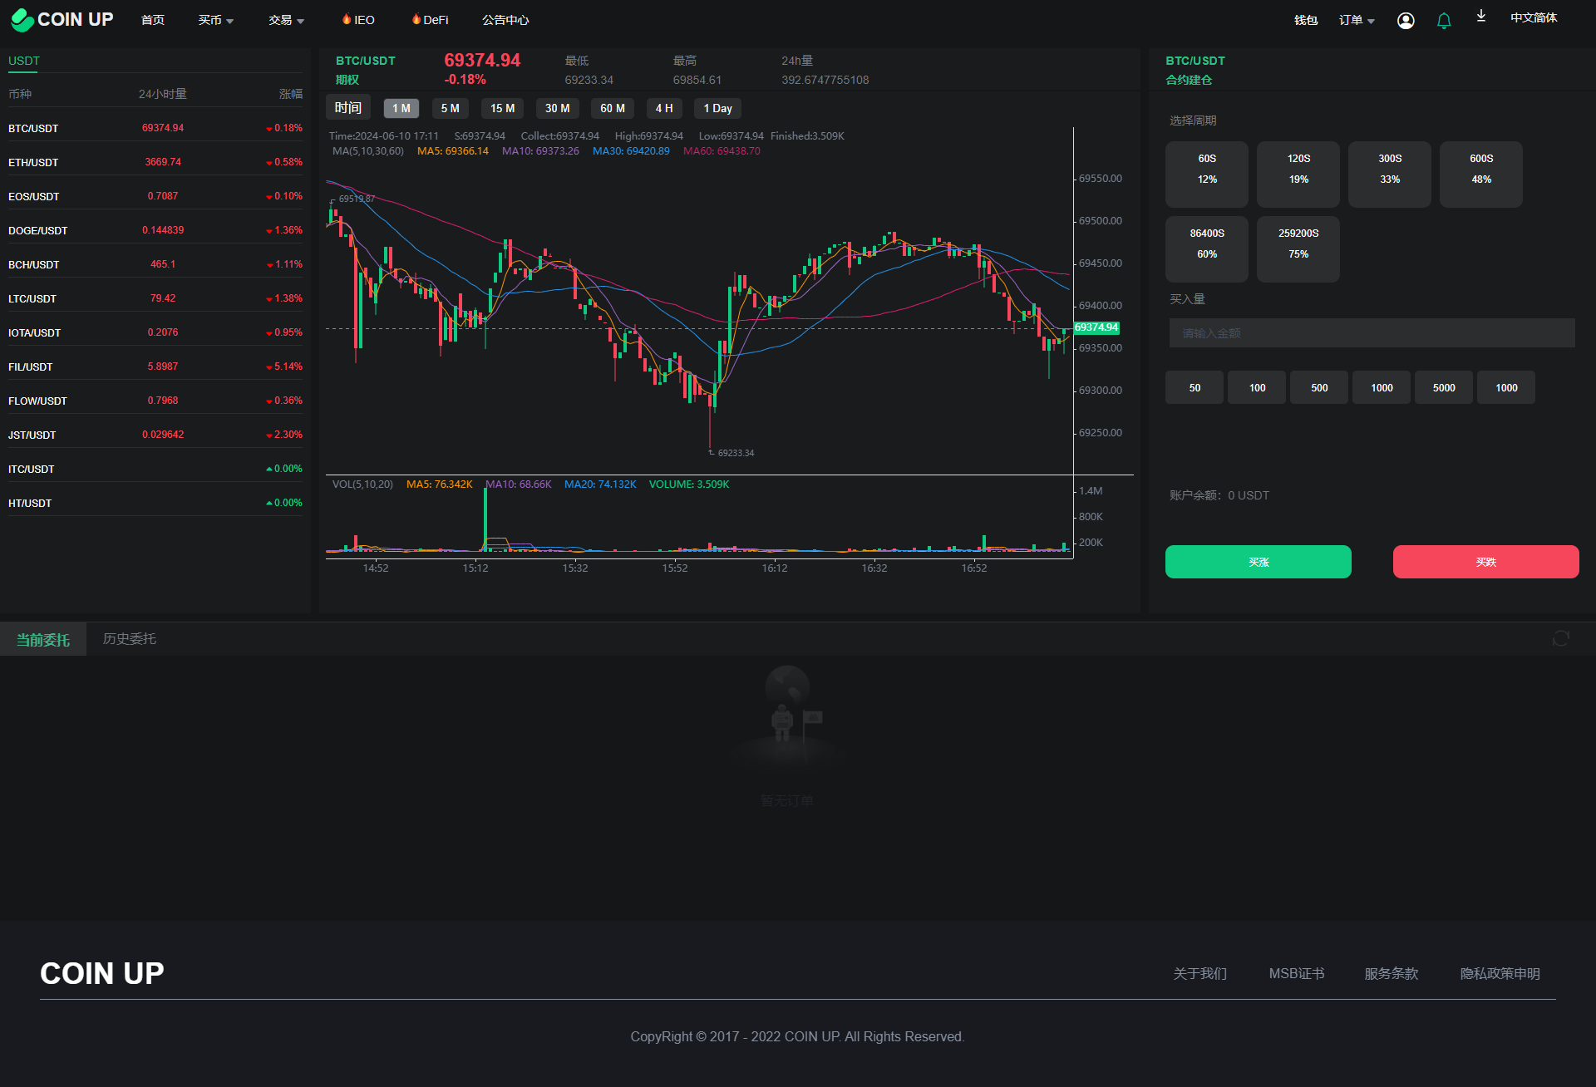Select the 15 M chart interval
Screen dimensions: 1596x1087
pos(502,109)
